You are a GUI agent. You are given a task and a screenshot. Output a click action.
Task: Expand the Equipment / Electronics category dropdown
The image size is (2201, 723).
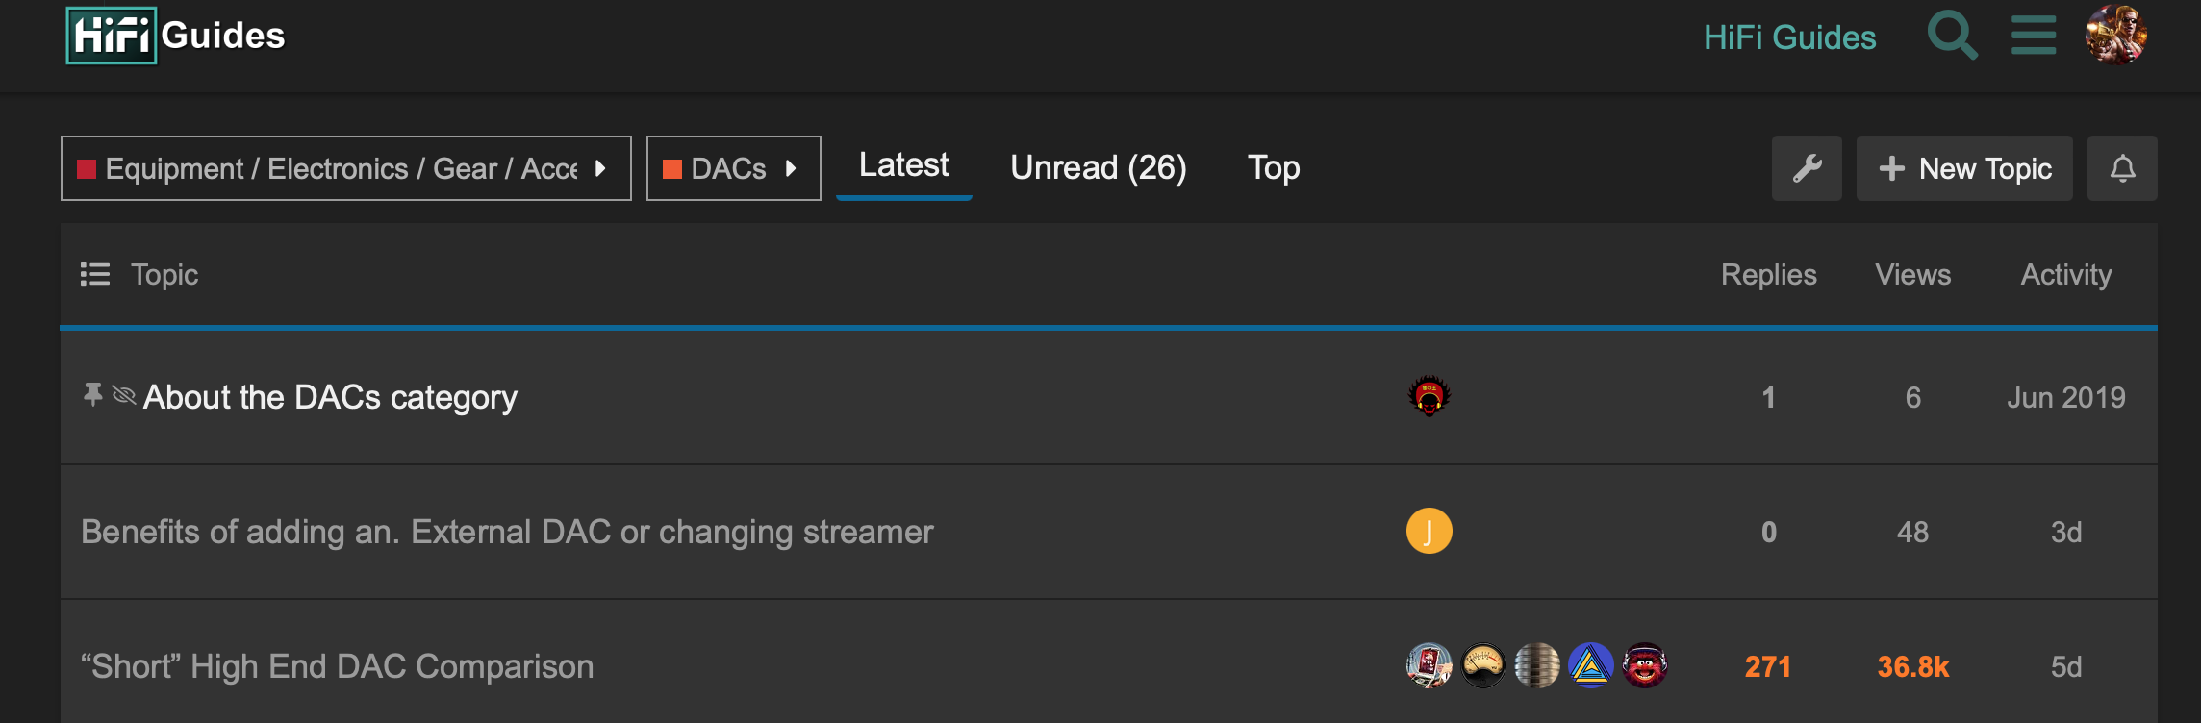(x=346, y=168)
